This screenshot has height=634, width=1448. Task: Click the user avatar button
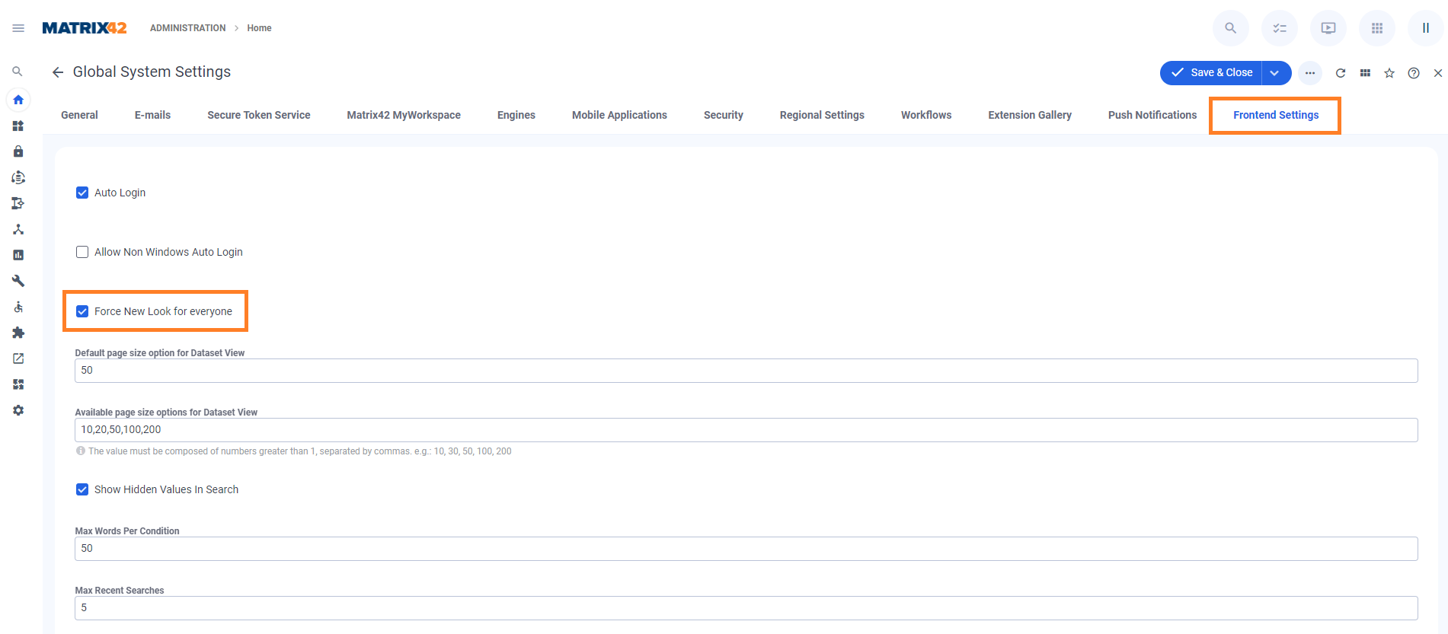point(1426,28)
